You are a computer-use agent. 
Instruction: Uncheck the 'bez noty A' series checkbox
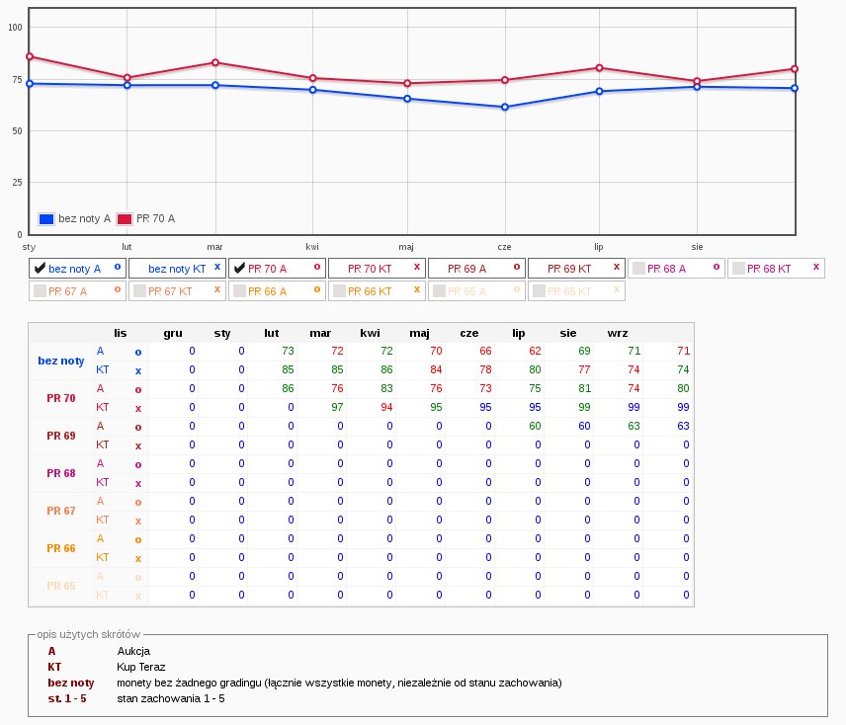(x=40, y=268)
